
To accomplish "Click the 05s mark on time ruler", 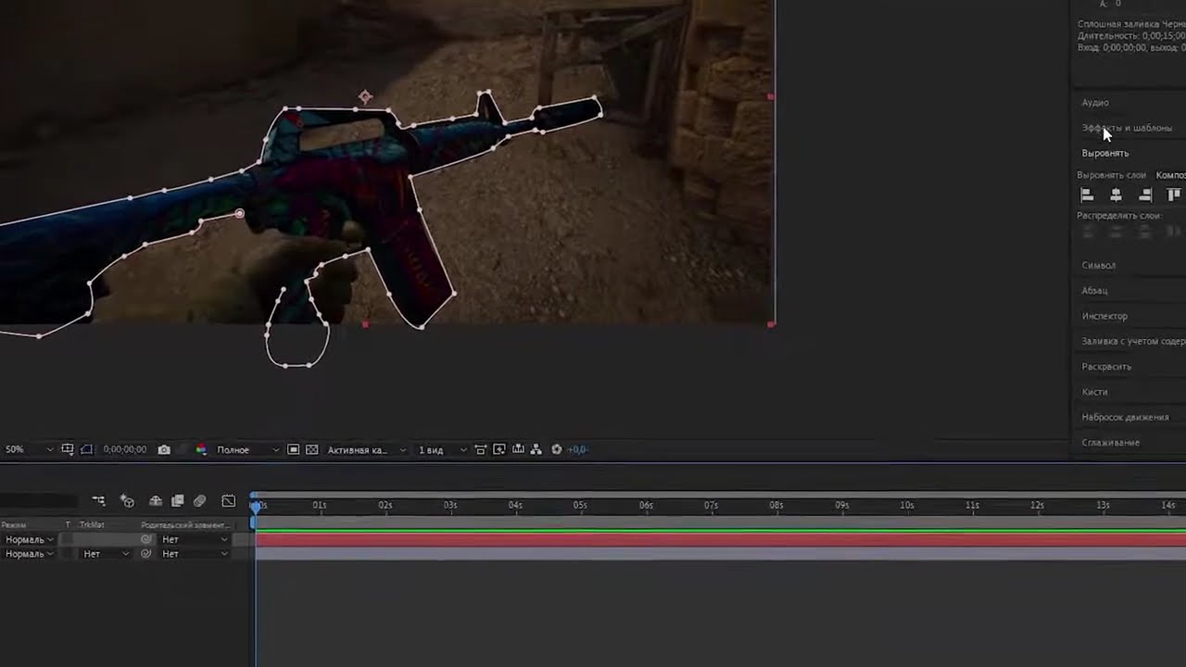I will (580, 506).
